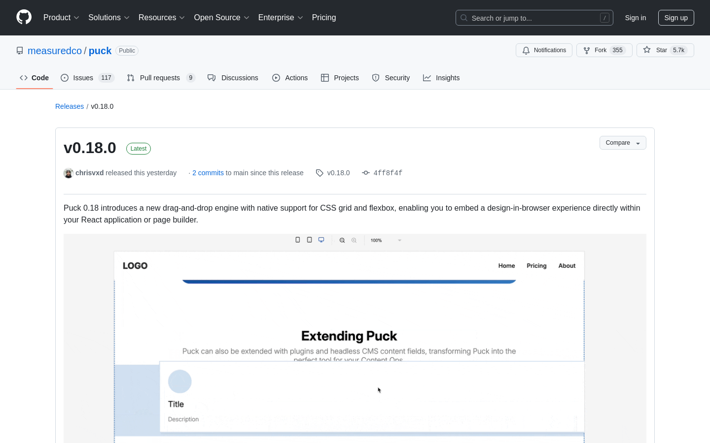
Task: Open the Issues tab
Action: [x=87, y=78]
